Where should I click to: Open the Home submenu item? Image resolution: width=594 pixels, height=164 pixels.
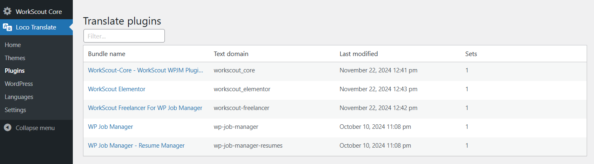click(13, 45)
